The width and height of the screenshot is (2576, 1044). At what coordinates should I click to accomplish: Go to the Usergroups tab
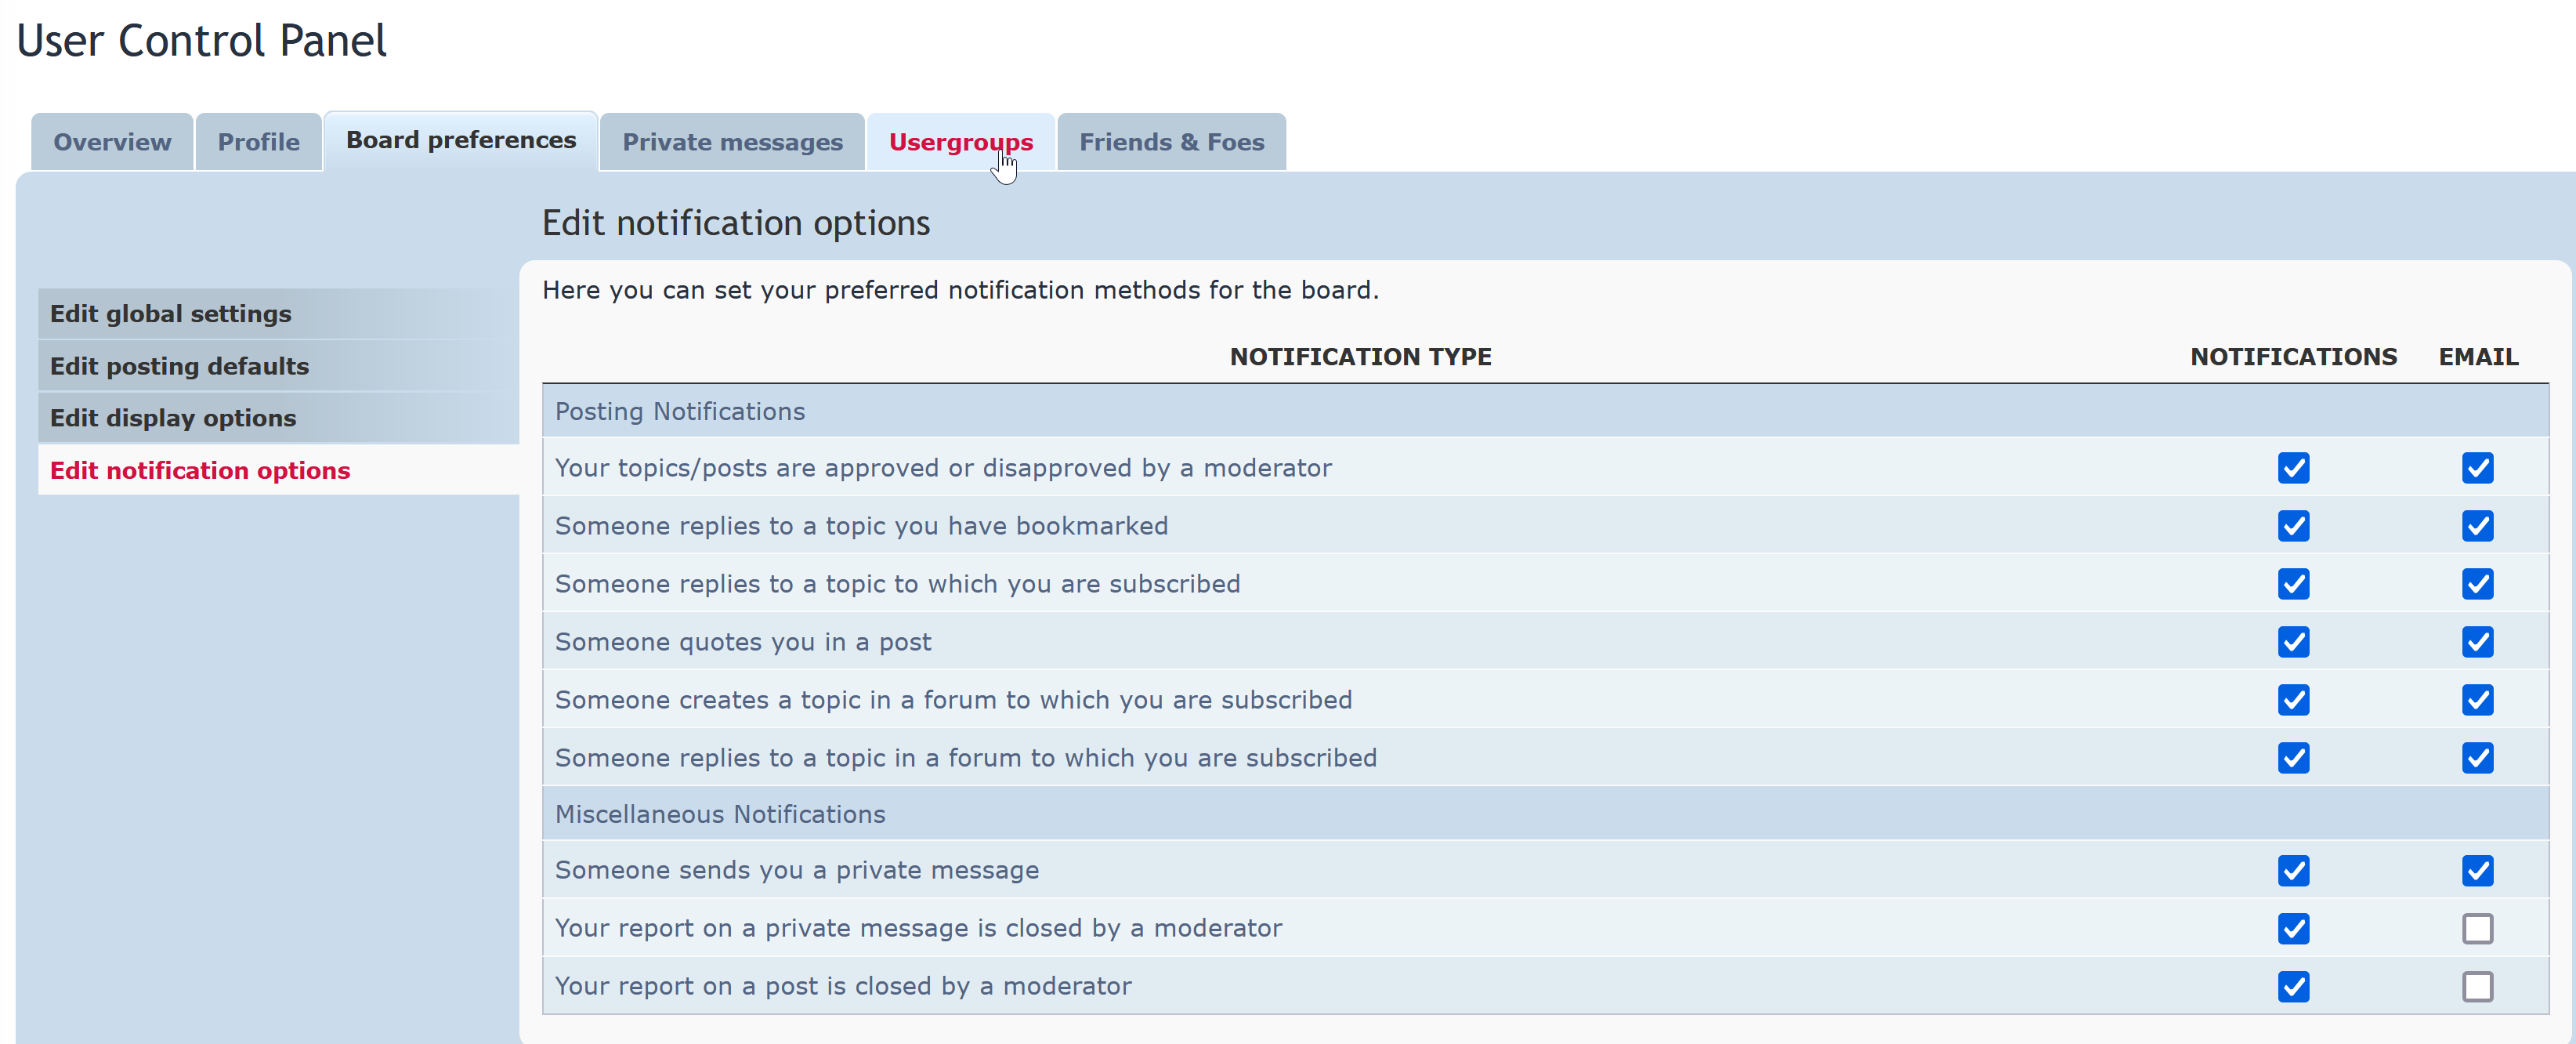pyautogui.click(x=960, y=142)
